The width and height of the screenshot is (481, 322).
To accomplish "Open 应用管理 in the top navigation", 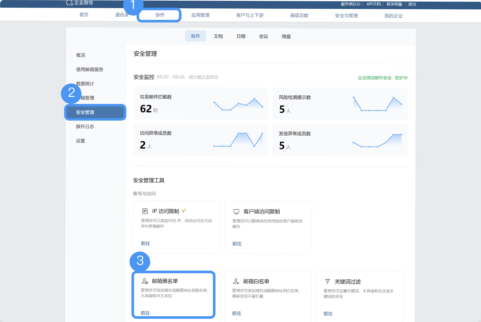I will coord(200,15).
